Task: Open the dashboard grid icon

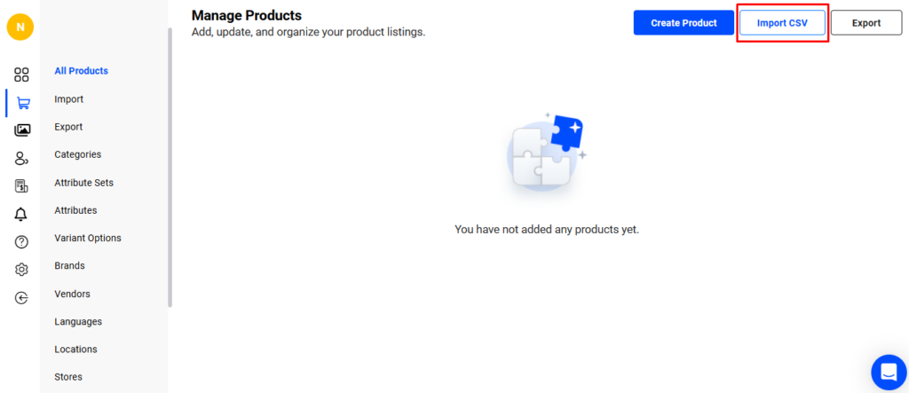Action: click(x=21, y=75)
